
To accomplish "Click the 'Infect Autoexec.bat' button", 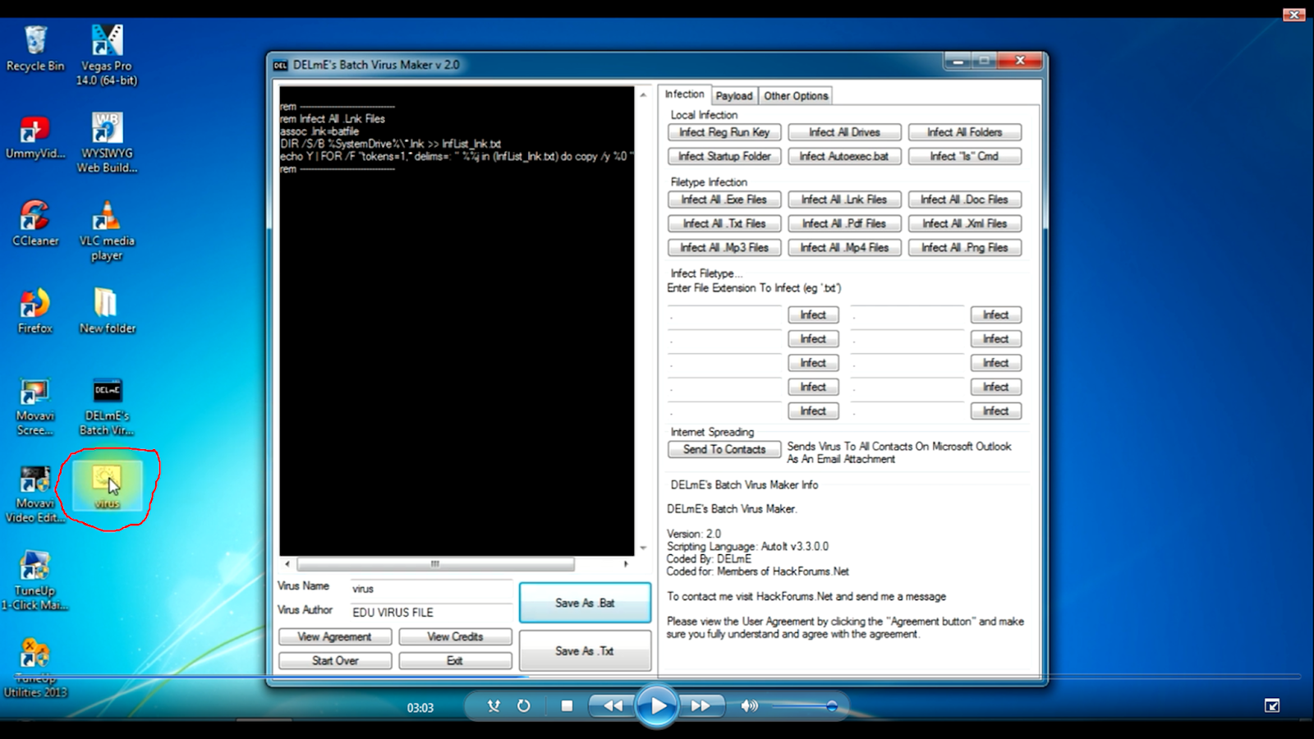I will tap(844, 156).
